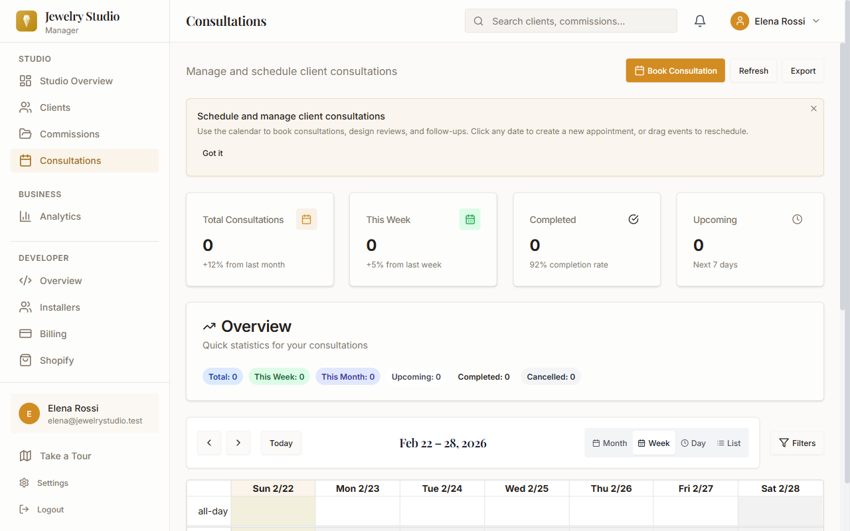
Task: Click the notification bell icon
Action: coord(699,21)
